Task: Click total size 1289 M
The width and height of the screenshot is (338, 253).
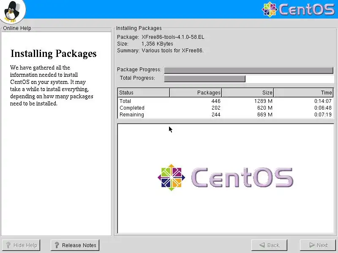Action: [x=263, y=101]
